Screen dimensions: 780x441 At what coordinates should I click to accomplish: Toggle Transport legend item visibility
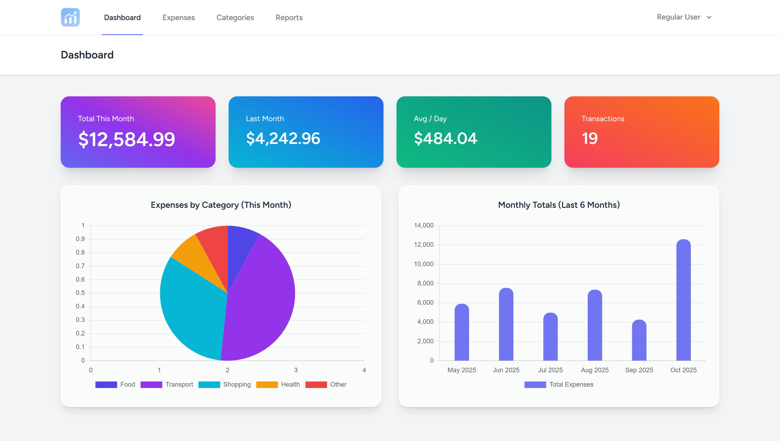point(179,384)
